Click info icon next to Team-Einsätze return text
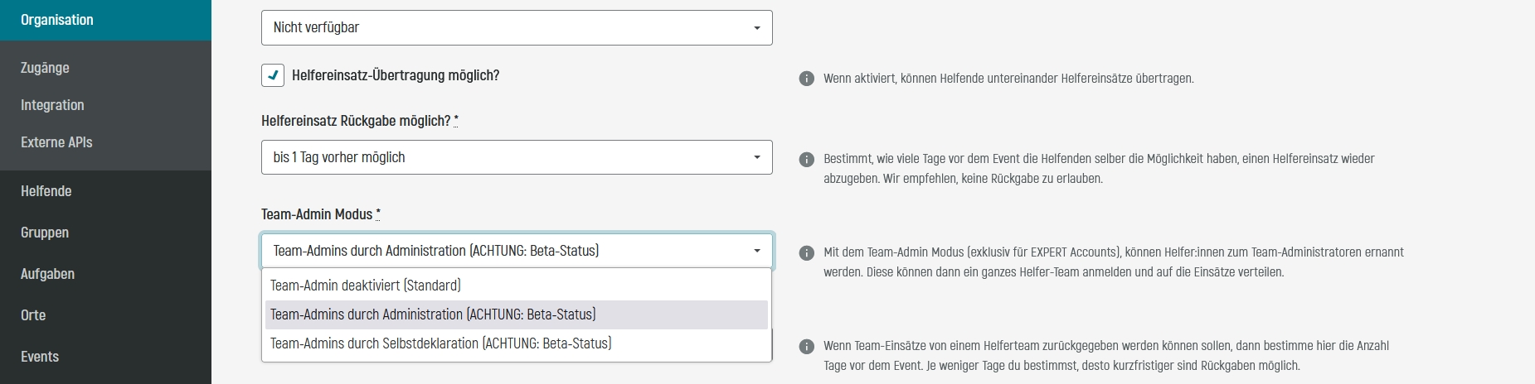 click(x=806, y=346)
